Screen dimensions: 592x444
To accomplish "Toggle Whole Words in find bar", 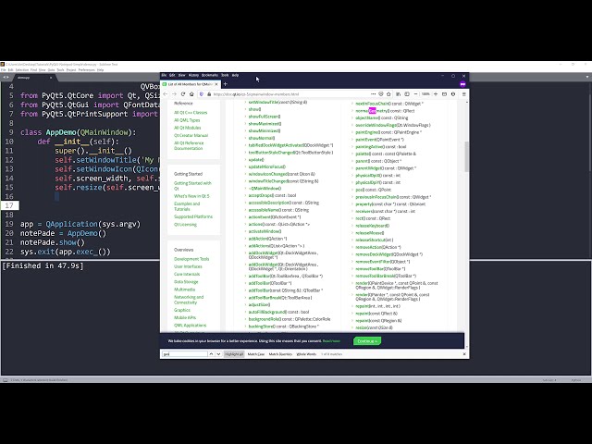I will pyautogui.click(x=306, y=354).
